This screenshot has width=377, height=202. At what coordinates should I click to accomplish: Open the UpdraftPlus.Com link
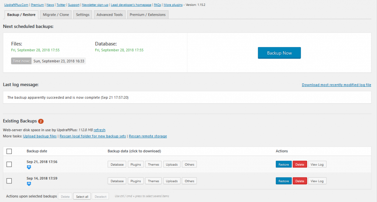(x=16, y=5)
